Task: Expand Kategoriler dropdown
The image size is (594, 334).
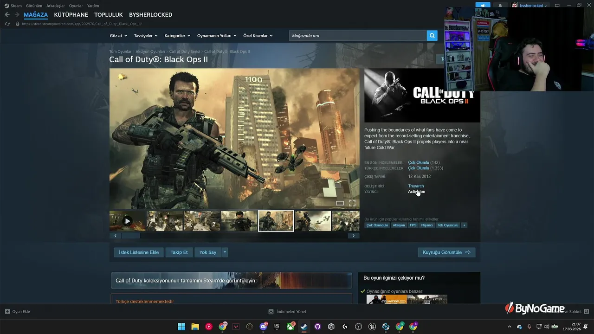Action: tap(178, 36)
